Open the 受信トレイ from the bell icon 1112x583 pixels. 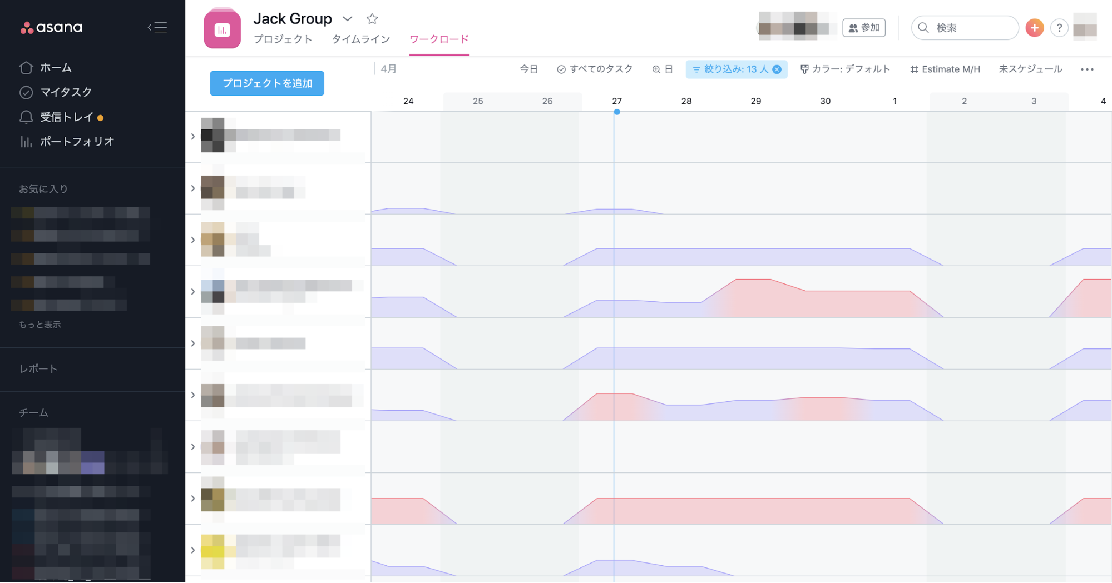[26, 117]
